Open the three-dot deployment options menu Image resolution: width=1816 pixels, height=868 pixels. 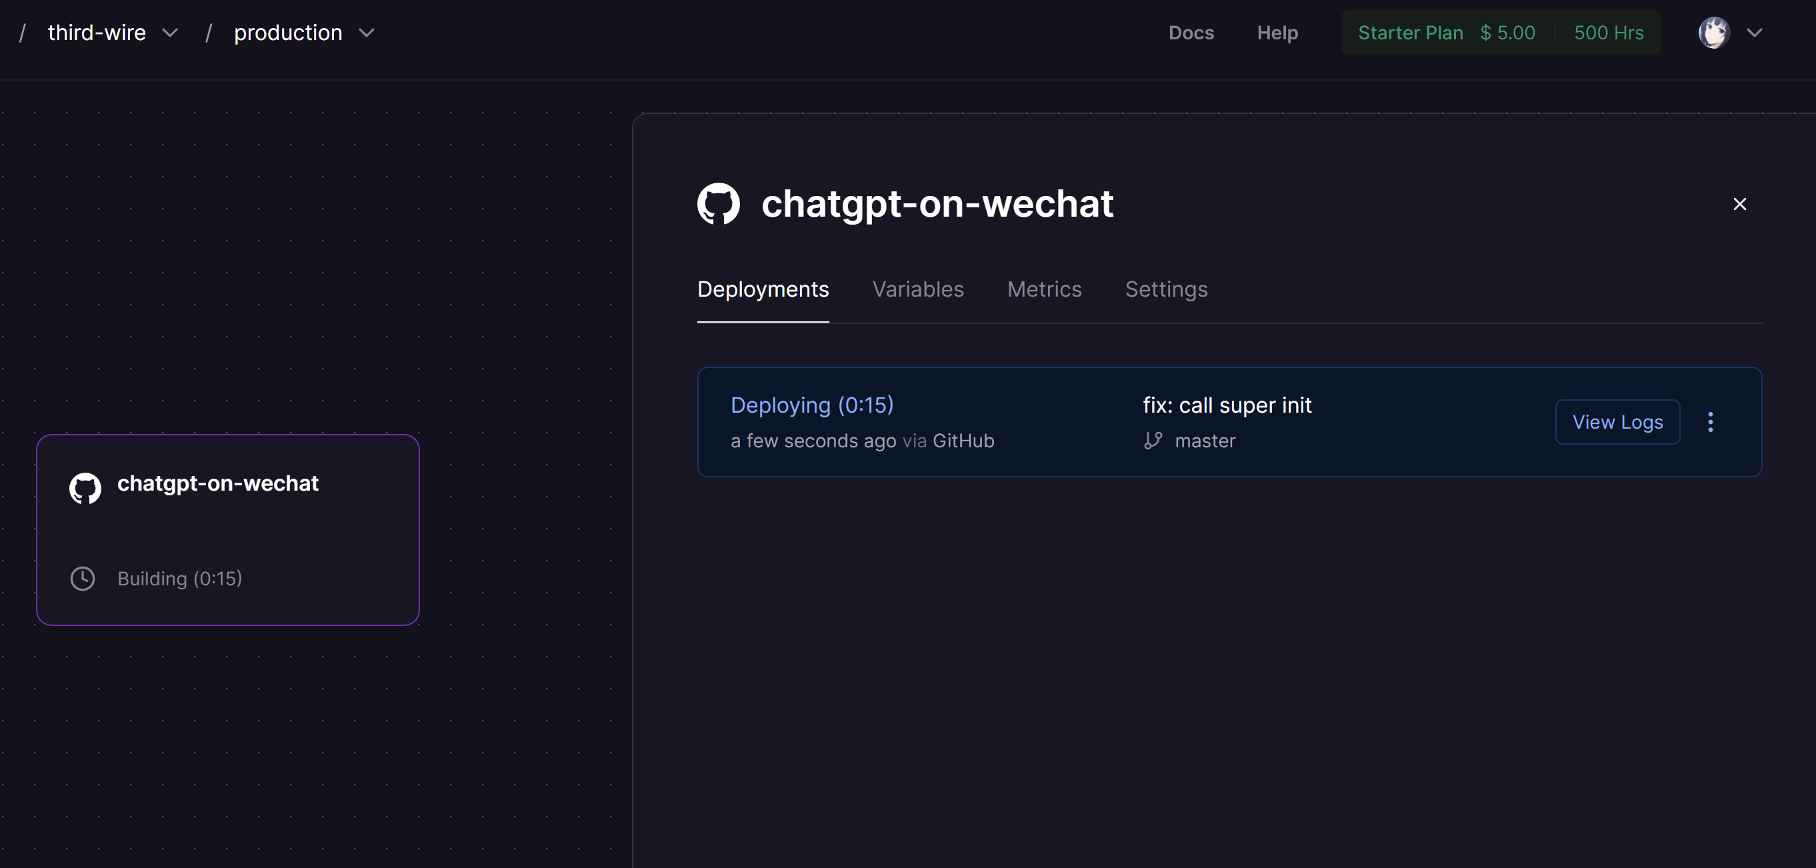[x=1710, y=421]
